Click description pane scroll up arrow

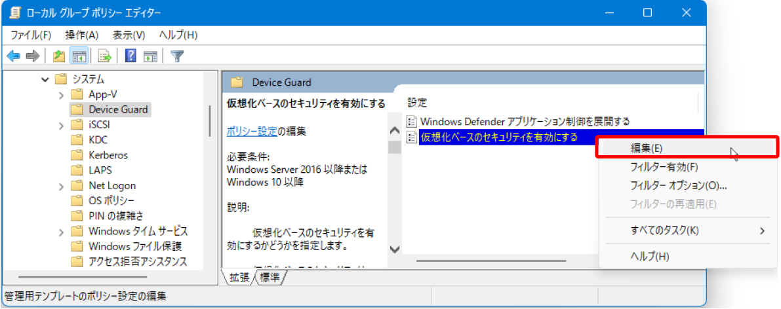pyautogui.click(x=395, y=131)
